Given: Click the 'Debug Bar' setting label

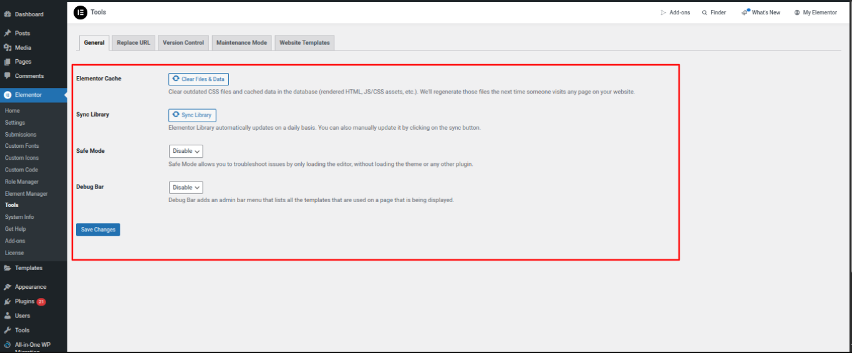Looking at the screenshot, I should pos(90,186).
